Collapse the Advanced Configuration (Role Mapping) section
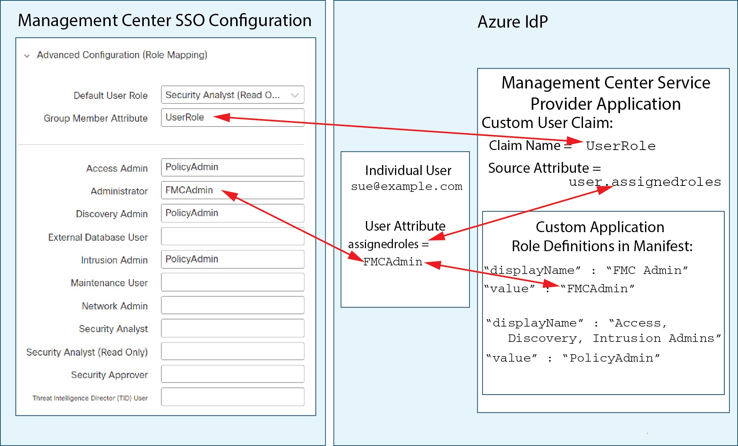 pyautogui.click(x=27, y=56)
